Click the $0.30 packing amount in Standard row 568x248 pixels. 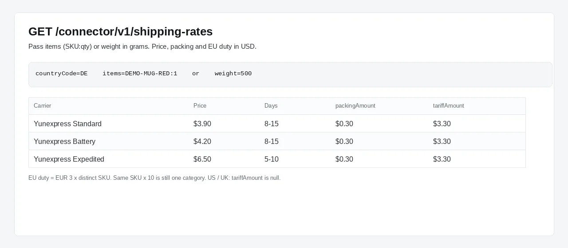coord(344,124)
